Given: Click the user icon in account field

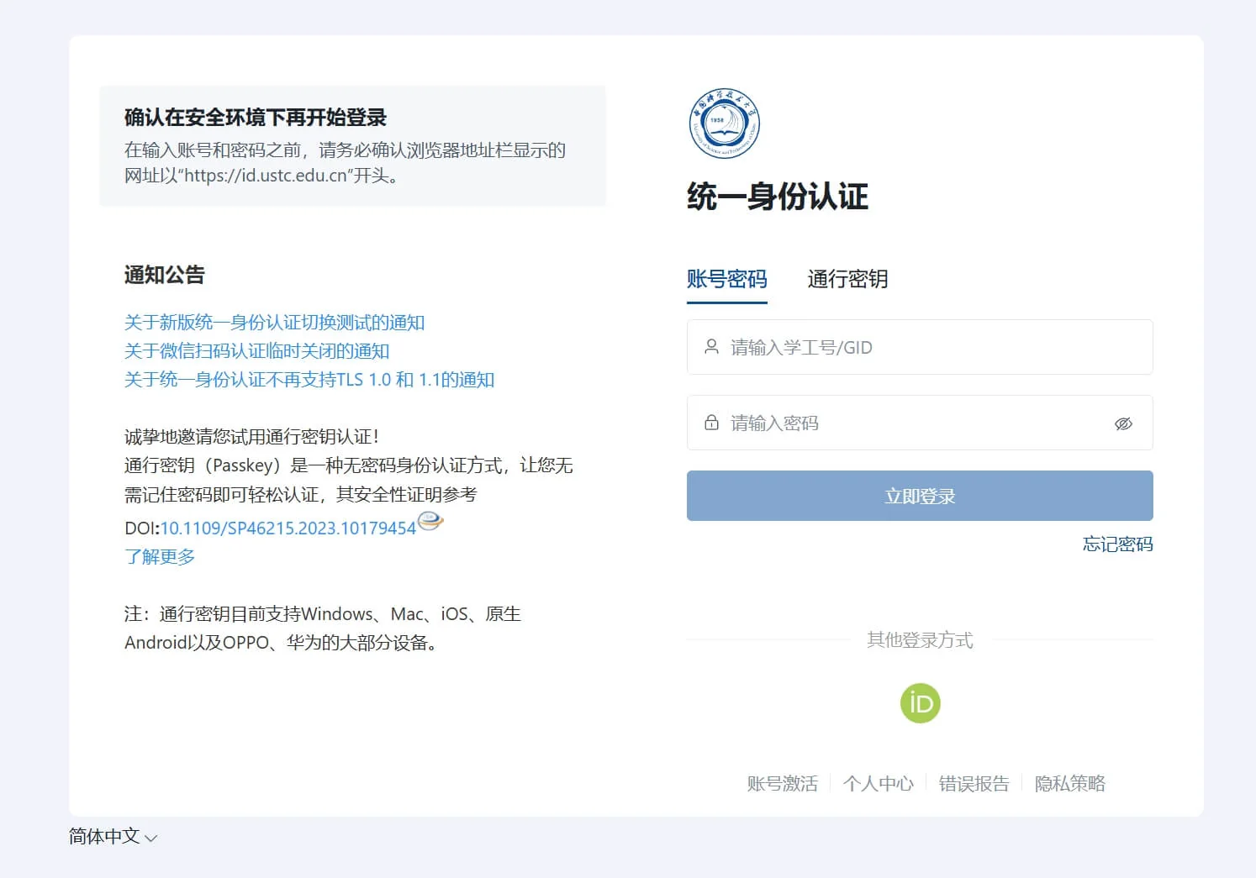Looking at the screenshot, I should coord(711,347).
